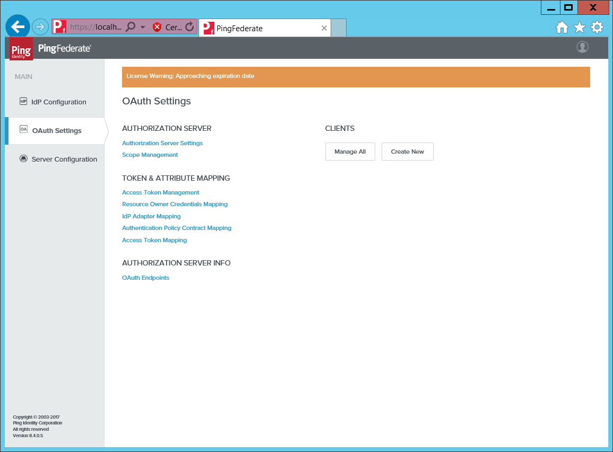Open Authorization Server Settings link
Screen dimensions: 613x452
162,143
